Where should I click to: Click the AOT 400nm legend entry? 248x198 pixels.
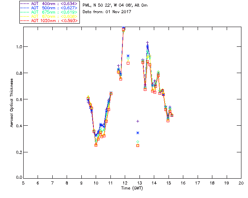click(54, 3)
